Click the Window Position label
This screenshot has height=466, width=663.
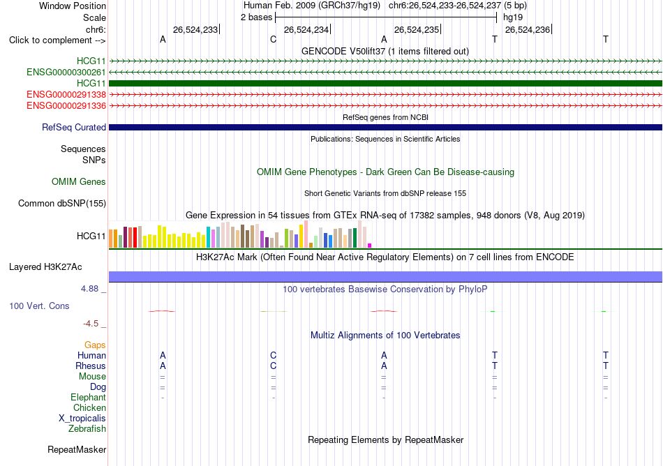73,6
